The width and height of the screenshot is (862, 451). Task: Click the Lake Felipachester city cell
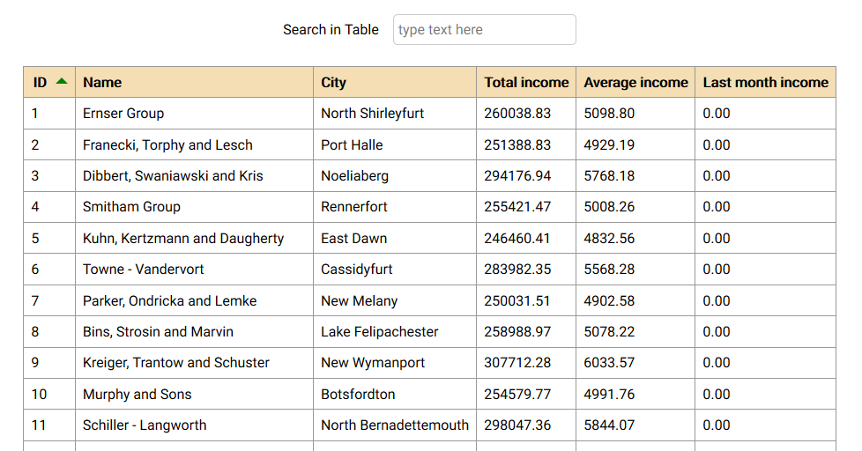coord(395,331)
